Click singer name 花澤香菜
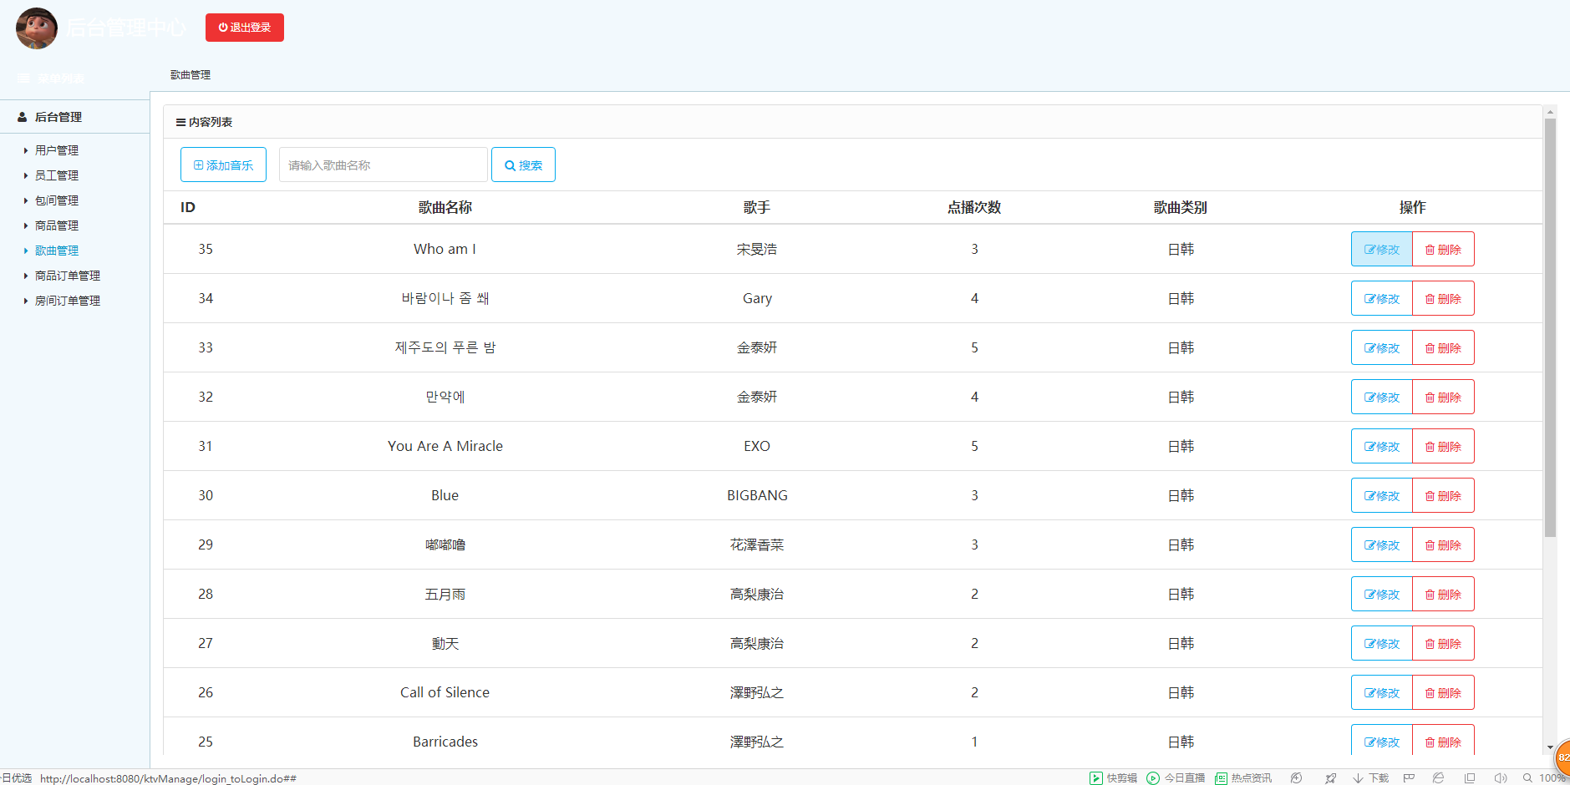 click(757, 544)
